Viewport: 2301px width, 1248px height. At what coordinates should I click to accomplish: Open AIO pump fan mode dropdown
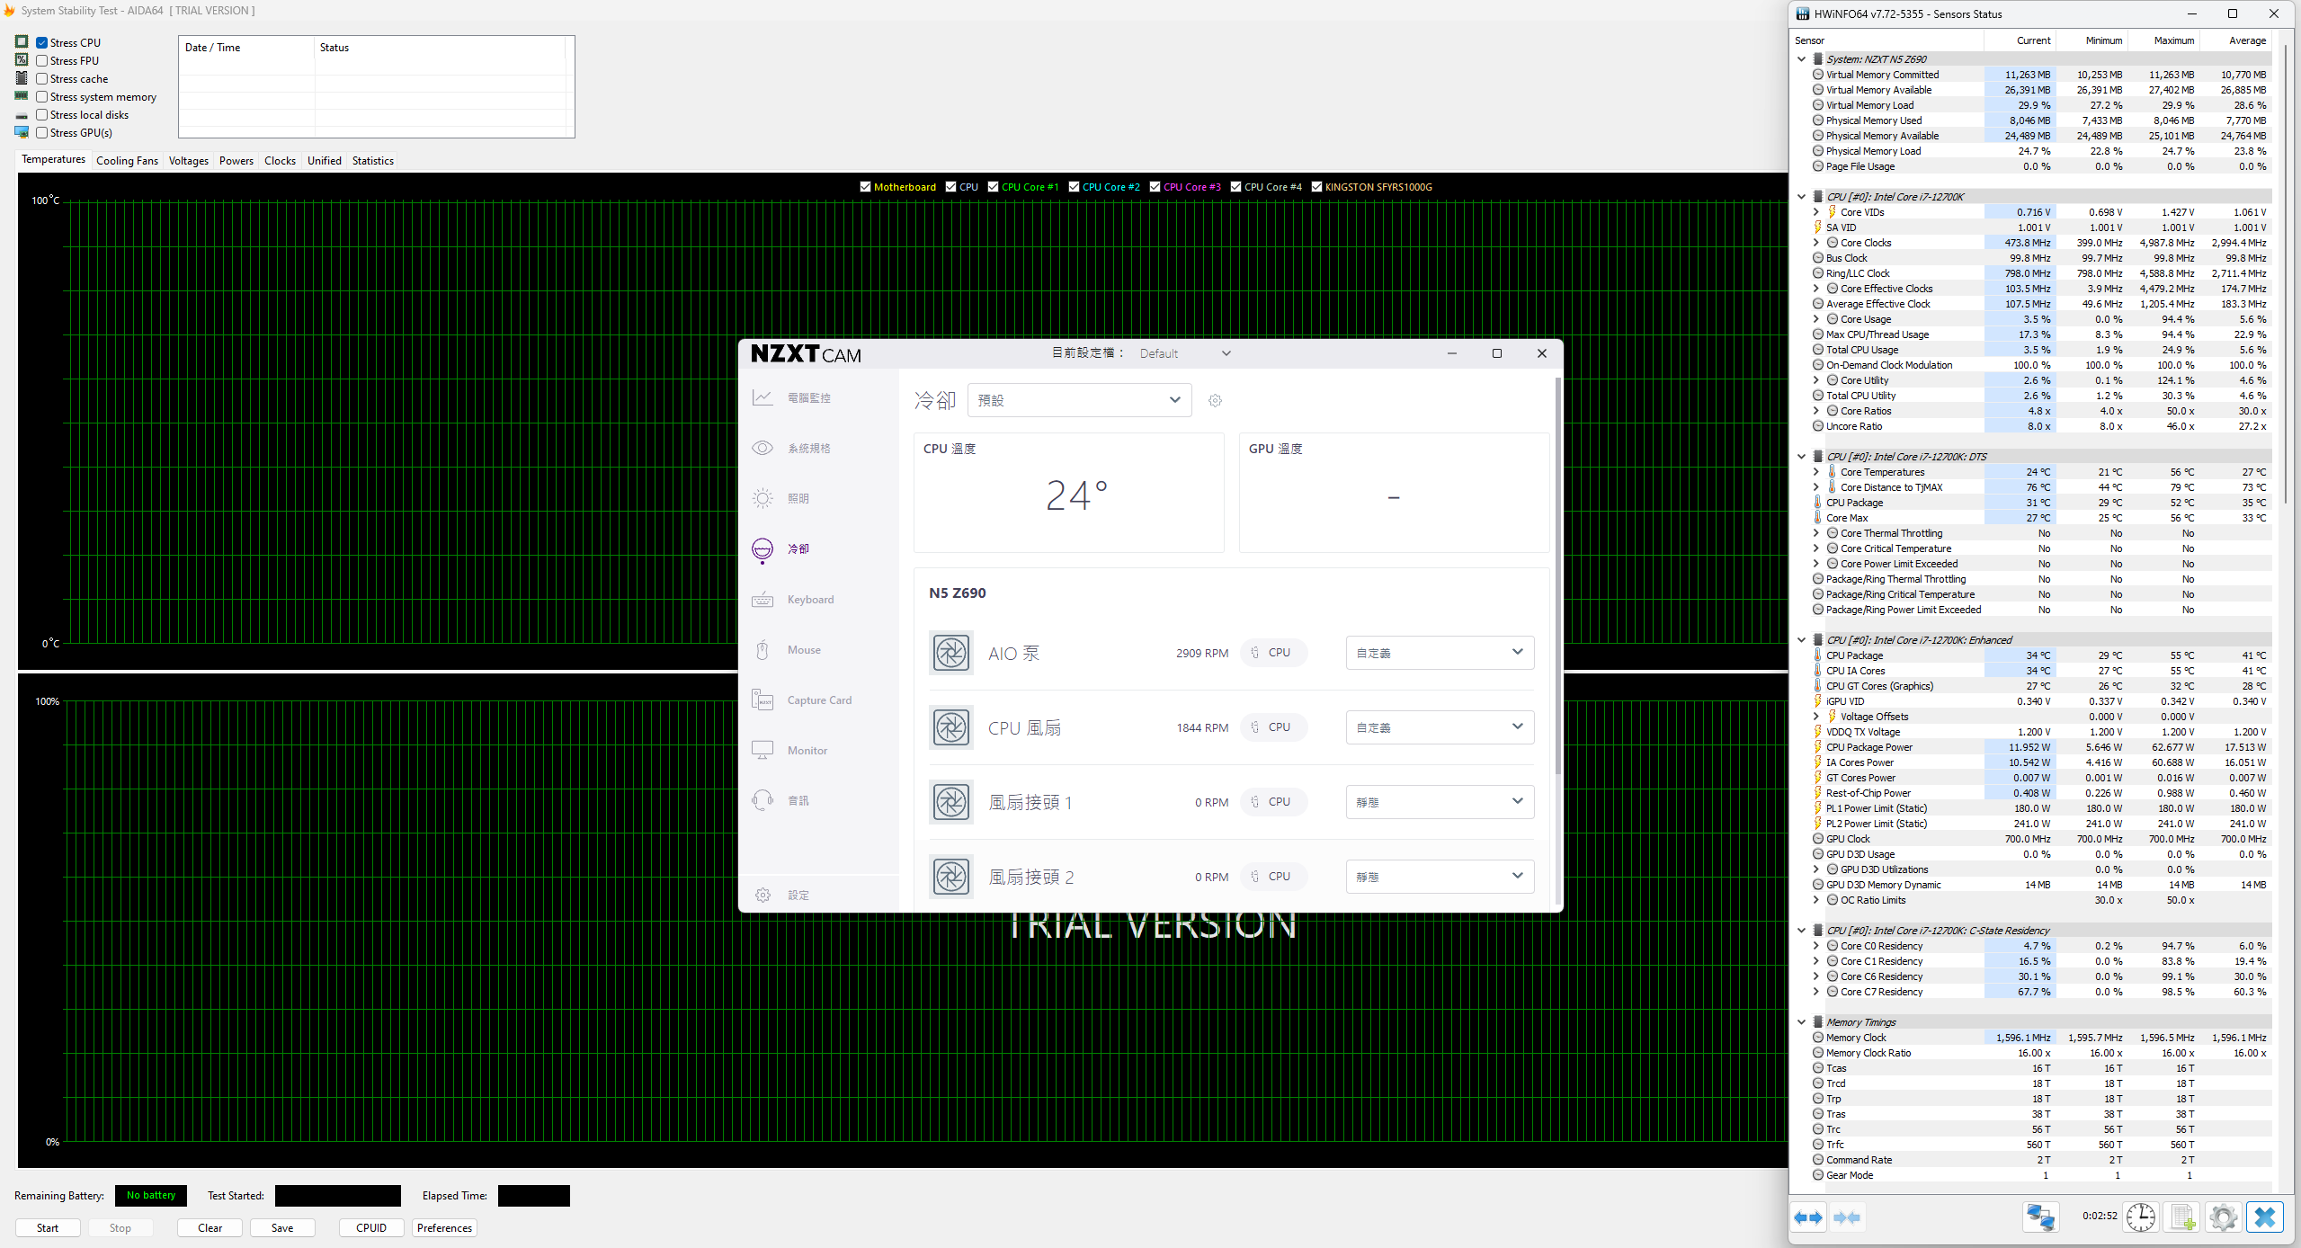coord(1440,653)
